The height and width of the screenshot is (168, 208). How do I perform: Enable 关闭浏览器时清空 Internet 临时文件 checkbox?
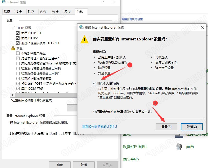pyautogui.click(x=18, y=63)
